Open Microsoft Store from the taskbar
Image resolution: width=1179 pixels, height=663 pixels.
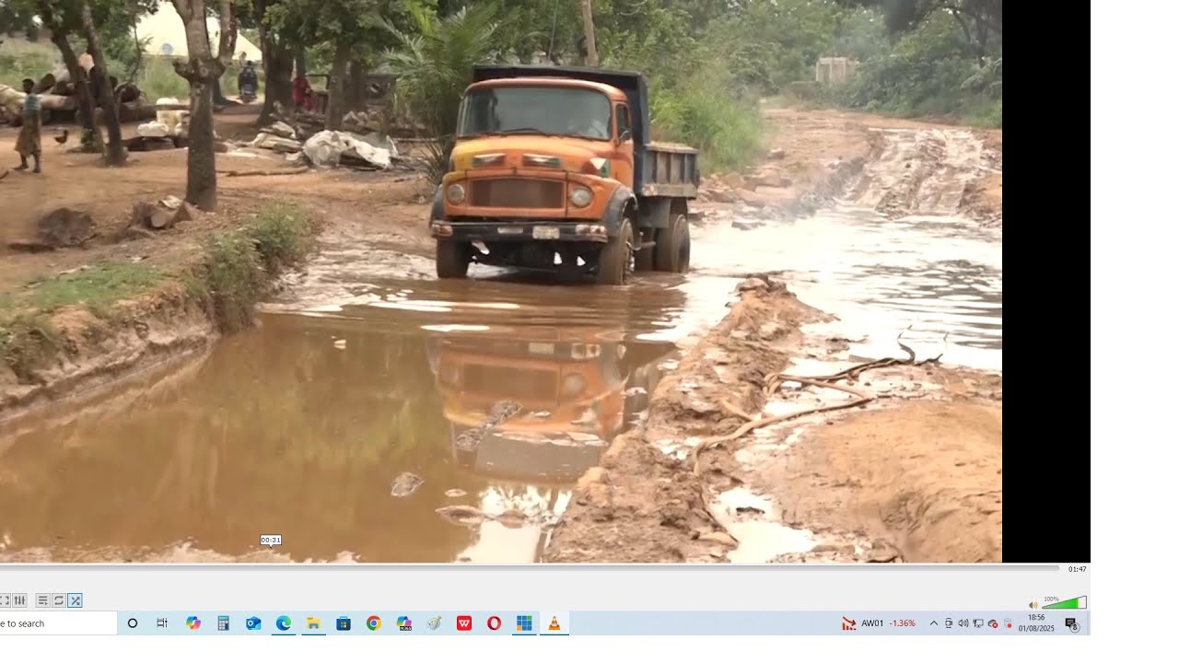(x=344, y=623)
